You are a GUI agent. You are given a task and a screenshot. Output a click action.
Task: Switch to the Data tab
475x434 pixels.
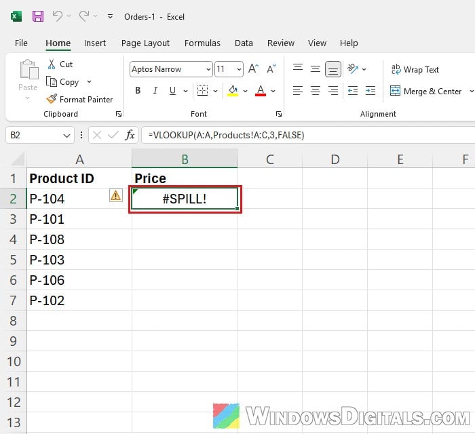[244, 43]
